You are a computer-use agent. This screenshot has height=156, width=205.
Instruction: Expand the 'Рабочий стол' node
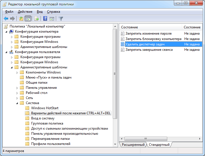pos(17,93)
